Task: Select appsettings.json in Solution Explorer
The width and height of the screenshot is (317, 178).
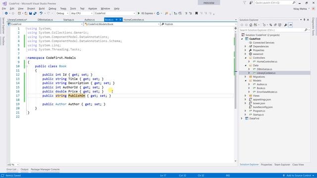Action: [262, 99]
